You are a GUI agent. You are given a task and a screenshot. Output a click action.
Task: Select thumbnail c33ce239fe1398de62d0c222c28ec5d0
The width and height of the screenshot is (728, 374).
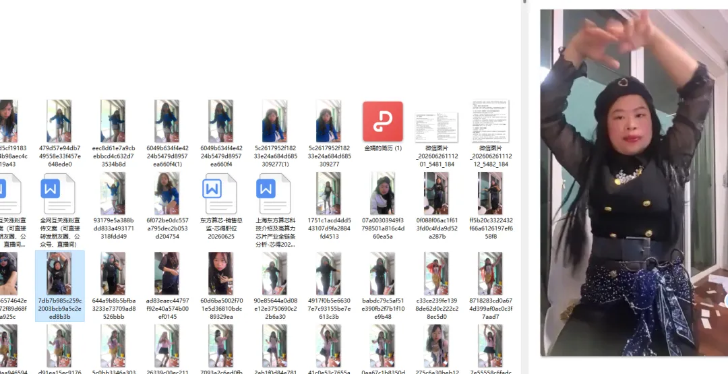click(x=436, y=274)
